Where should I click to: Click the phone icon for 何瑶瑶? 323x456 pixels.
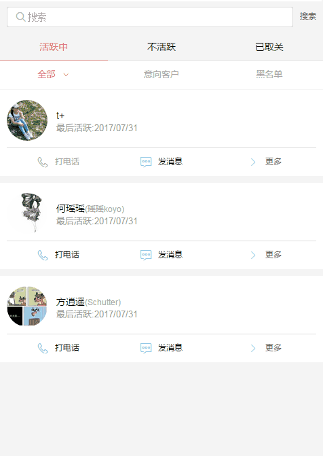tap(43, 256)
